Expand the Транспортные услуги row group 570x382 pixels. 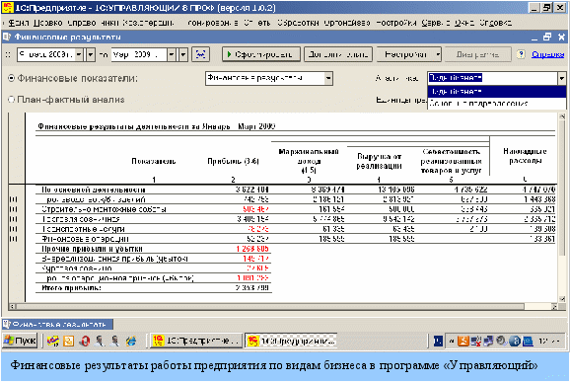13,229
